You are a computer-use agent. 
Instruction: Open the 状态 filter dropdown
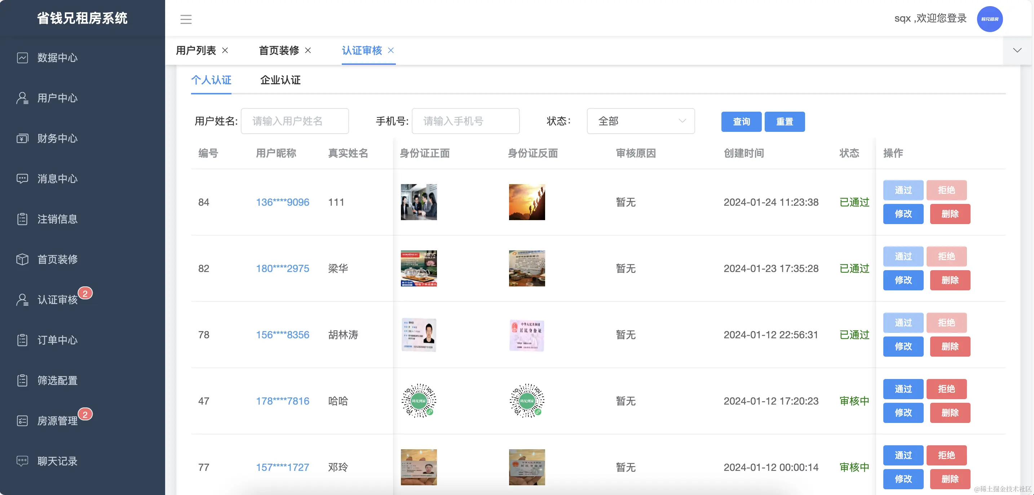(x=640, y=121)
